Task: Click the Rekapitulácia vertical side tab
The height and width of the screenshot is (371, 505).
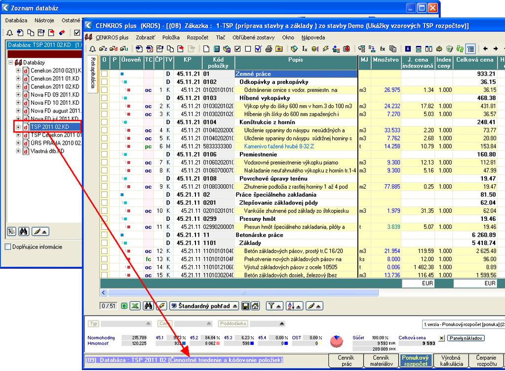Action: click(x=93, y=73)
